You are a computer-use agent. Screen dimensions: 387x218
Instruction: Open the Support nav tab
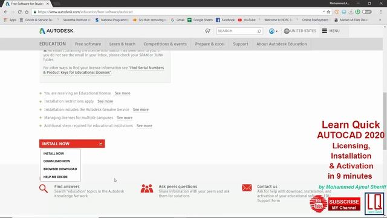pyautogui.click(x=241, y=44)
